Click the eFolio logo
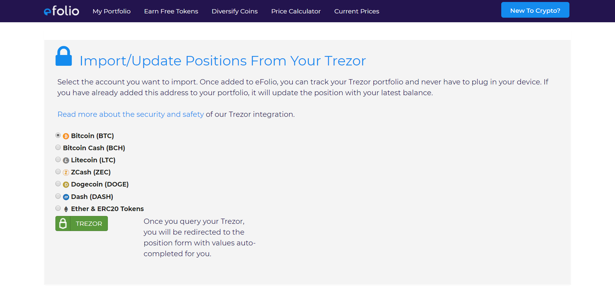The height and width of the screenshot is (286, 615). (x=61, y=11)
